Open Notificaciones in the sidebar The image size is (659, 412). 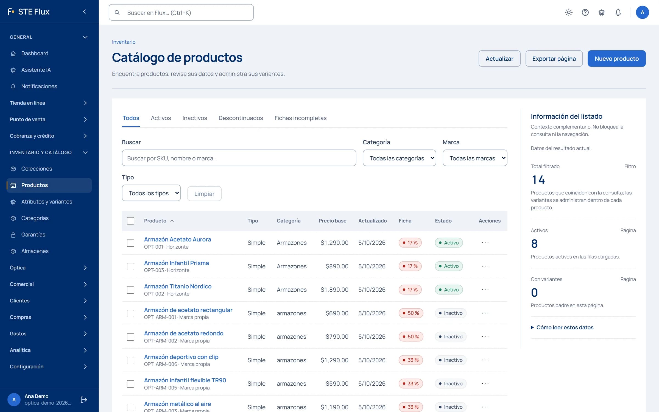pos(49,86)
